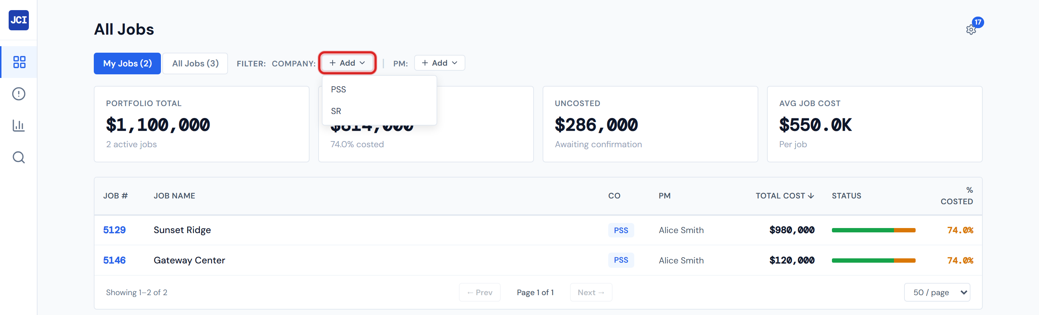Choose SR in the company dropdown
The image size is (1039, 315).
[x=336, y=111]
